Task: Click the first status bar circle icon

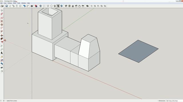Action: pyautogui.click(x=1, y=101)
